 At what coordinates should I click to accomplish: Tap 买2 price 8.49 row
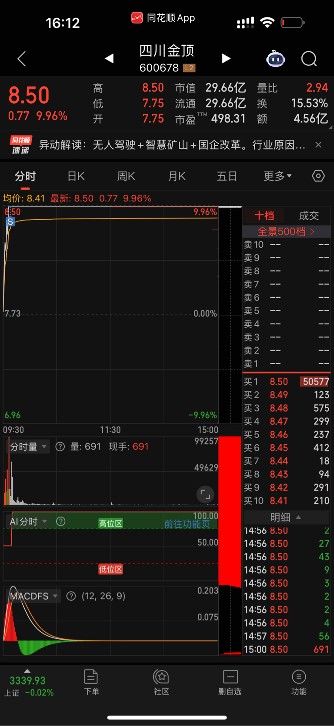click(286, 395)
